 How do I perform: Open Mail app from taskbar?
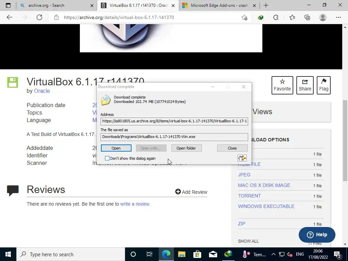213,254
